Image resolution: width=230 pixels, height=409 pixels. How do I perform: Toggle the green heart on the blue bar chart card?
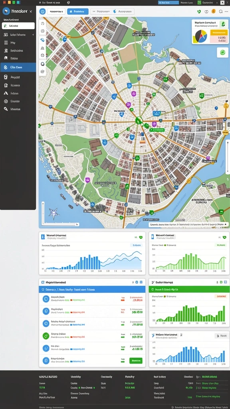141,237
